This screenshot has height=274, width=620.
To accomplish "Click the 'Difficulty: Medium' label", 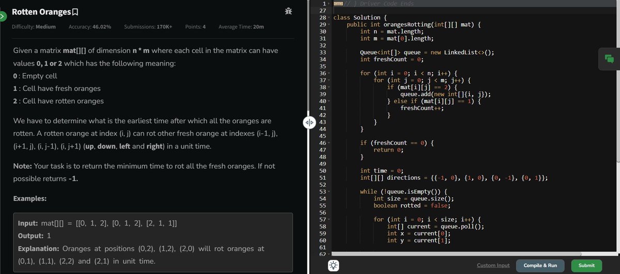I will pos(34,27).
